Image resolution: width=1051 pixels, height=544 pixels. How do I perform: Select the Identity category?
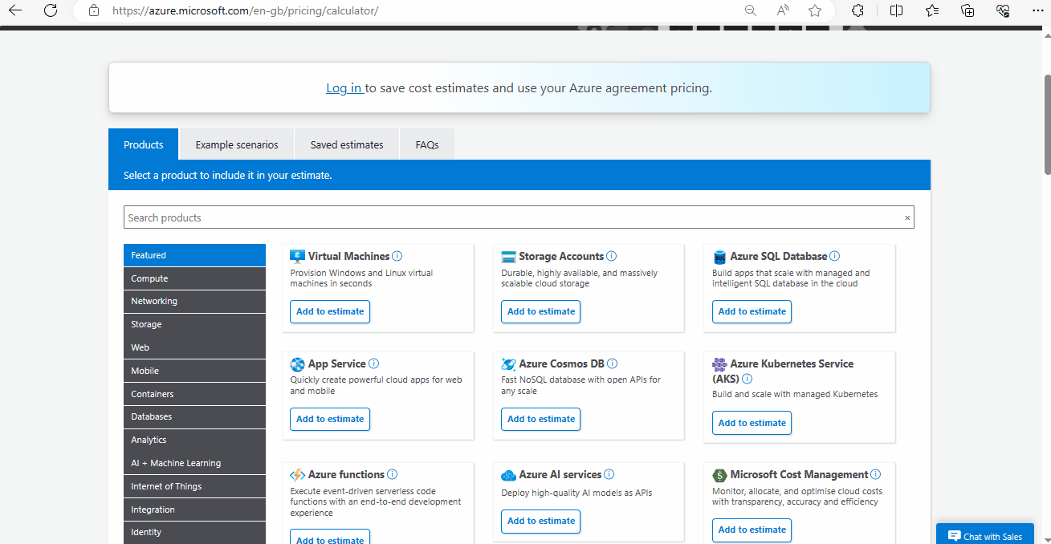194,532
